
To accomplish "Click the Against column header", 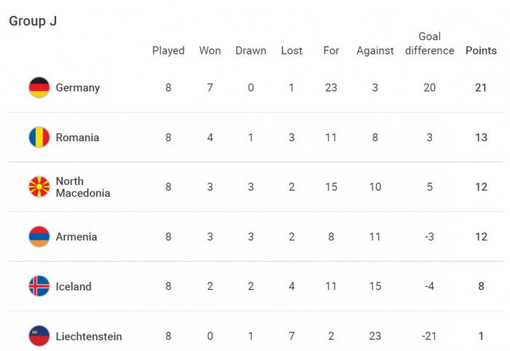I will [x=375, y=51].
